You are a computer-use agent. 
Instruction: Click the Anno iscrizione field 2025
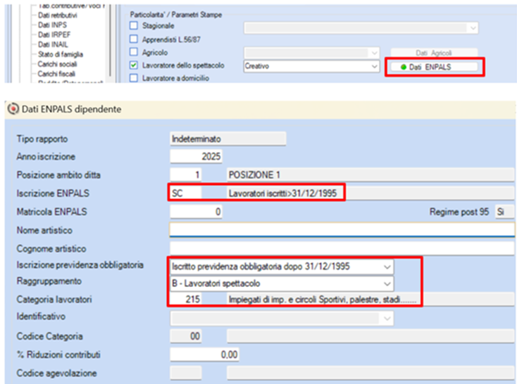coord(196,156)
